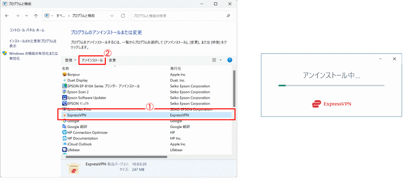Click the Windows features shield icon
Image resolution: width=403 pixels, height=180 pixels.
coord(5,53)
